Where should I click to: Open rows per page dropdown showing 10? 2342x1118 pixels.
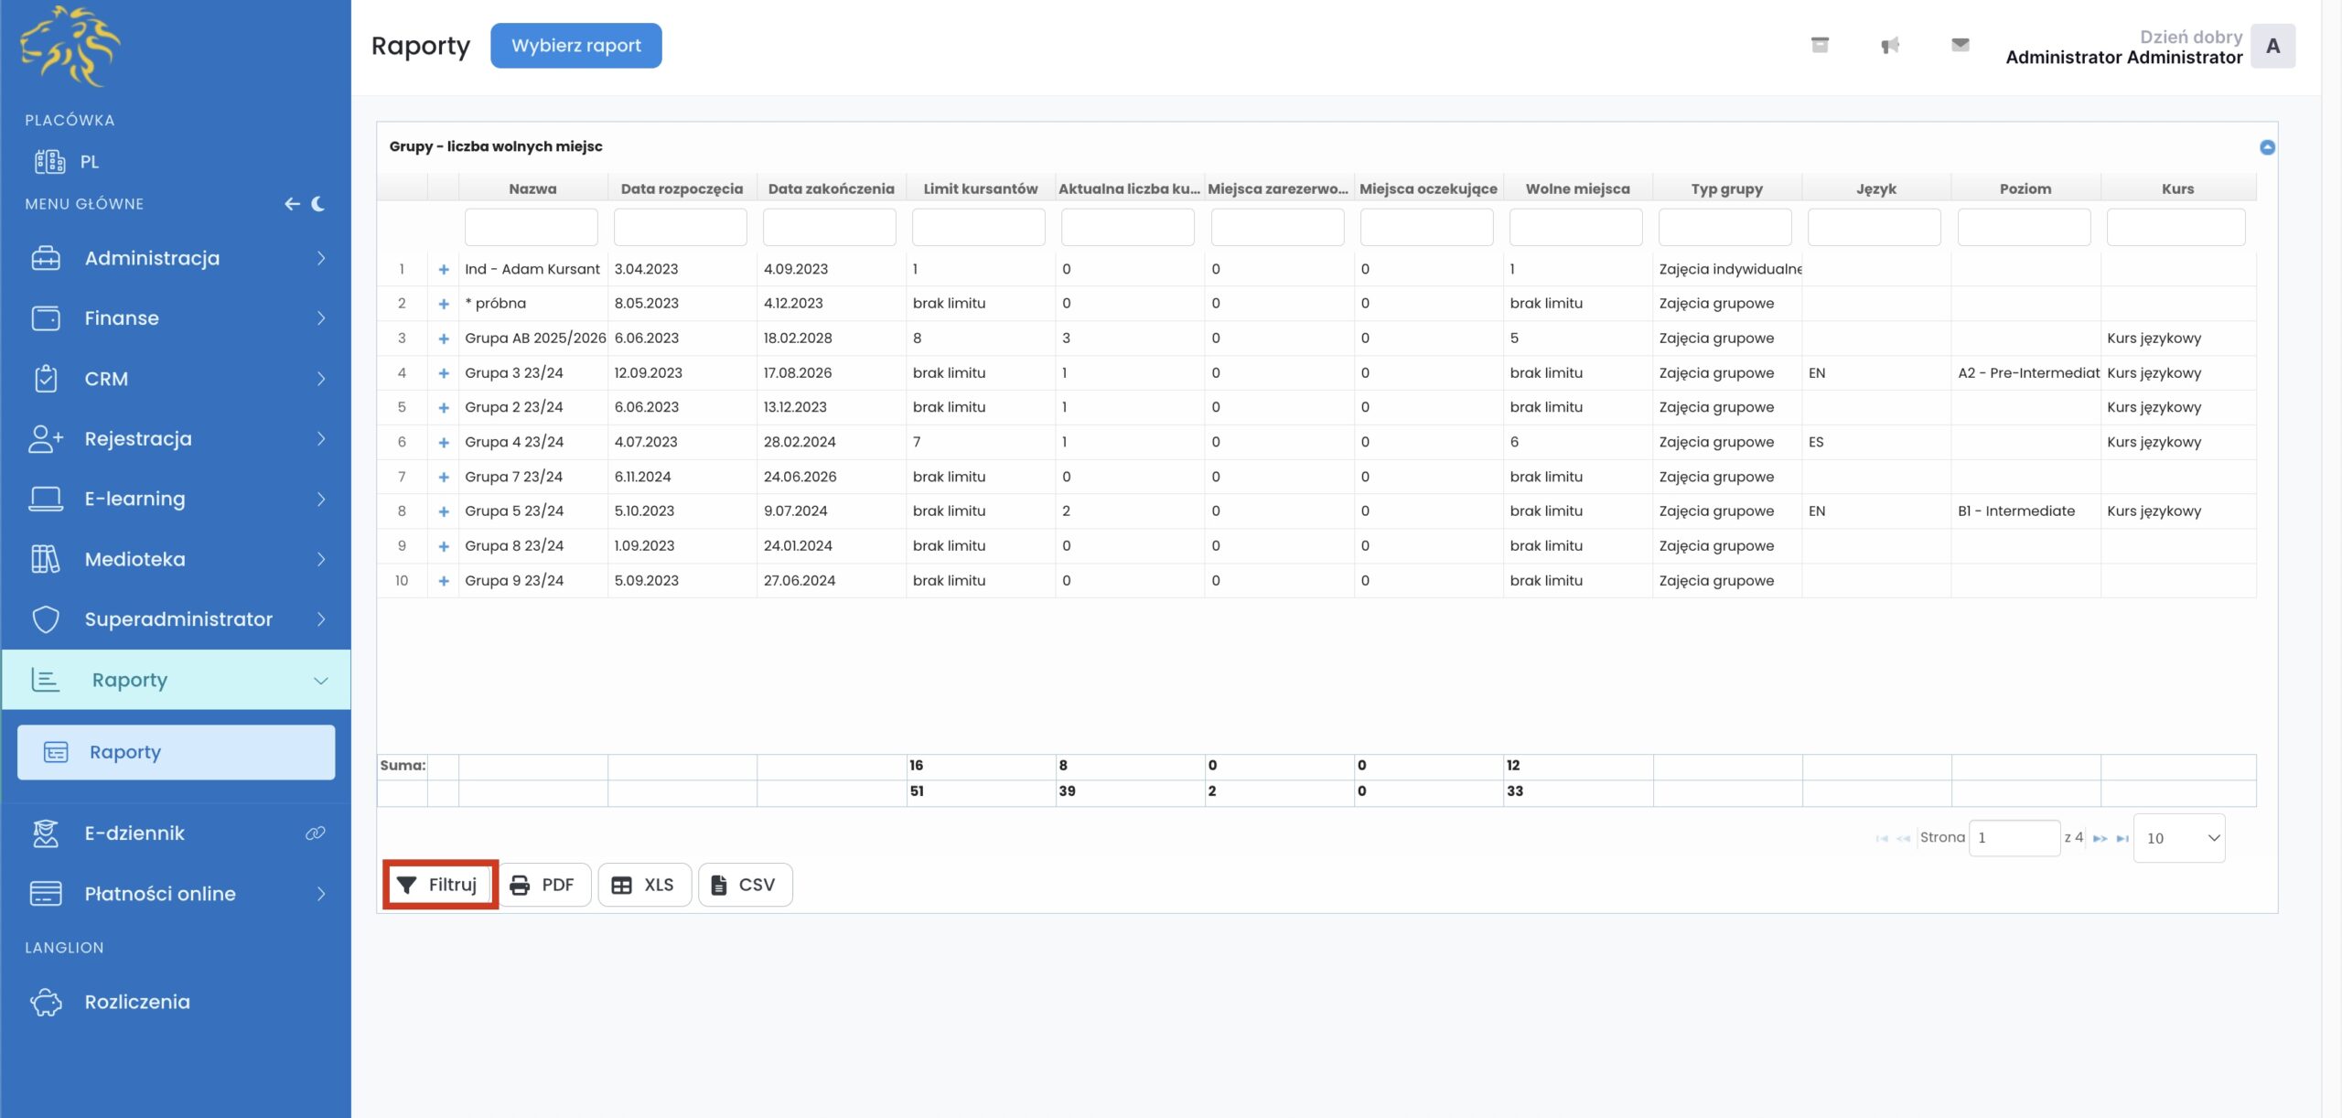[x=2179, y=838]
